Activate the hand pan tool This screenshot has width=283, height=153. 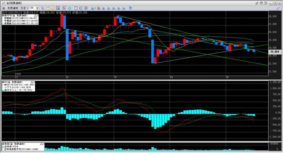tap(48, 8)
